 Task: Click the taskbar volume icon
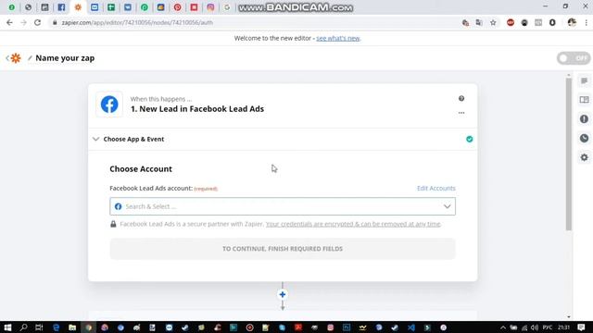click(534, 327)
